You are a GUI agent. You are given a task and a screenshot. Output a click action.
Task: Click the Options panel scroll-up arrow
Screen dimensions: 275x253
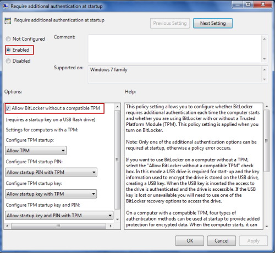tap(118, 107)
